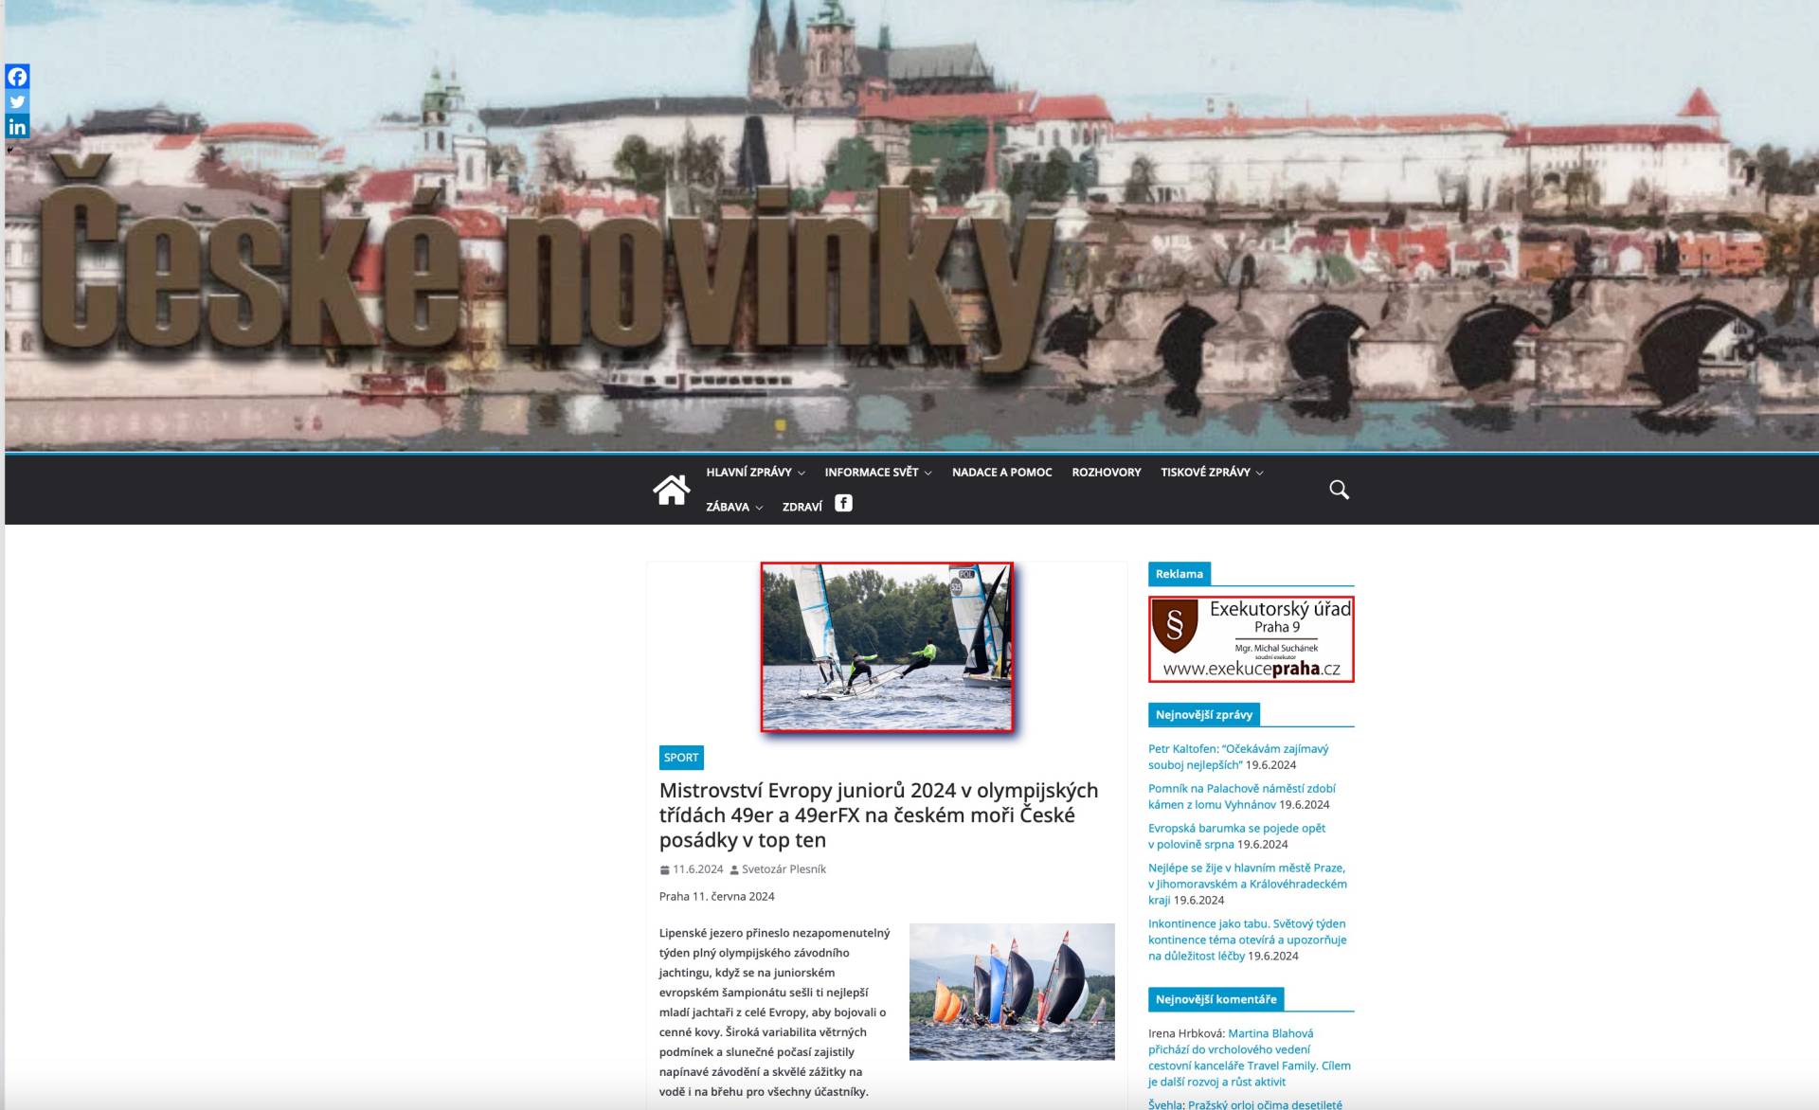The image size is (1819, 1110).
Task: Open search with magnifying glass icon
Action: (1339, 490)
